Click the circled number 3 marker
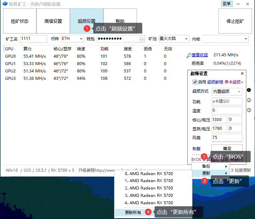 click(249, 110)
